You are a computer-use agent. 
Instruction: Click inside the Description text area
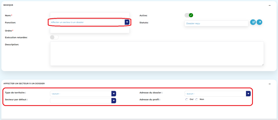point(157,53)
